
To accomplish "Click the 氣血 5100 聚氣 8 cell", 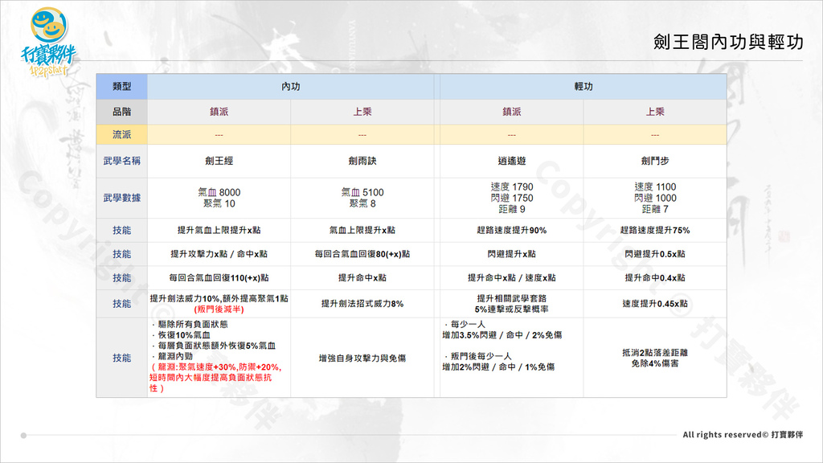I will pyautogui.click(x=362, y=198).
